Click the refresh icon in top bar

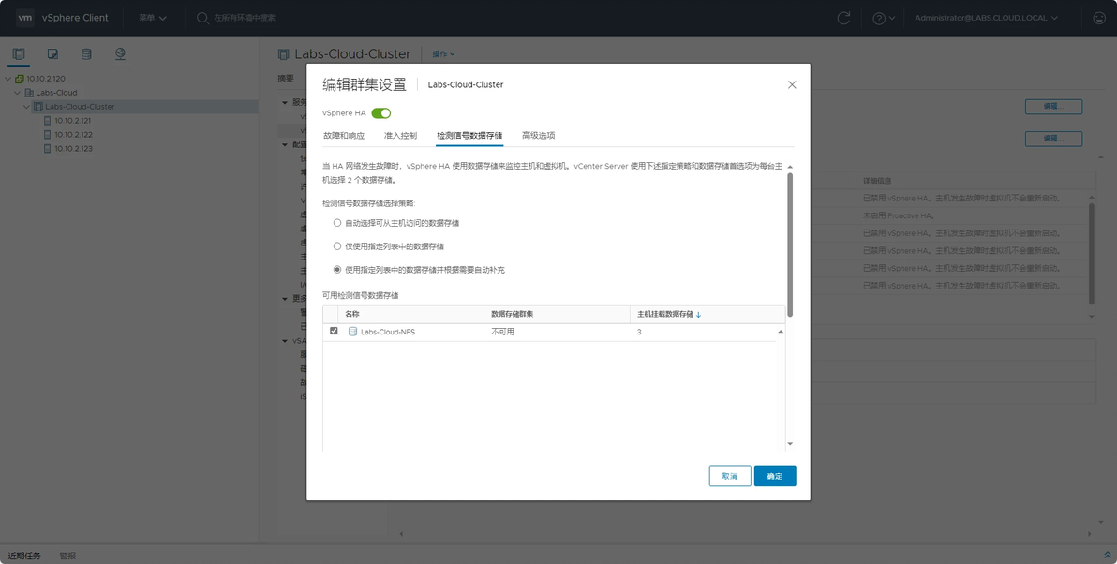[x=843, y=18]
